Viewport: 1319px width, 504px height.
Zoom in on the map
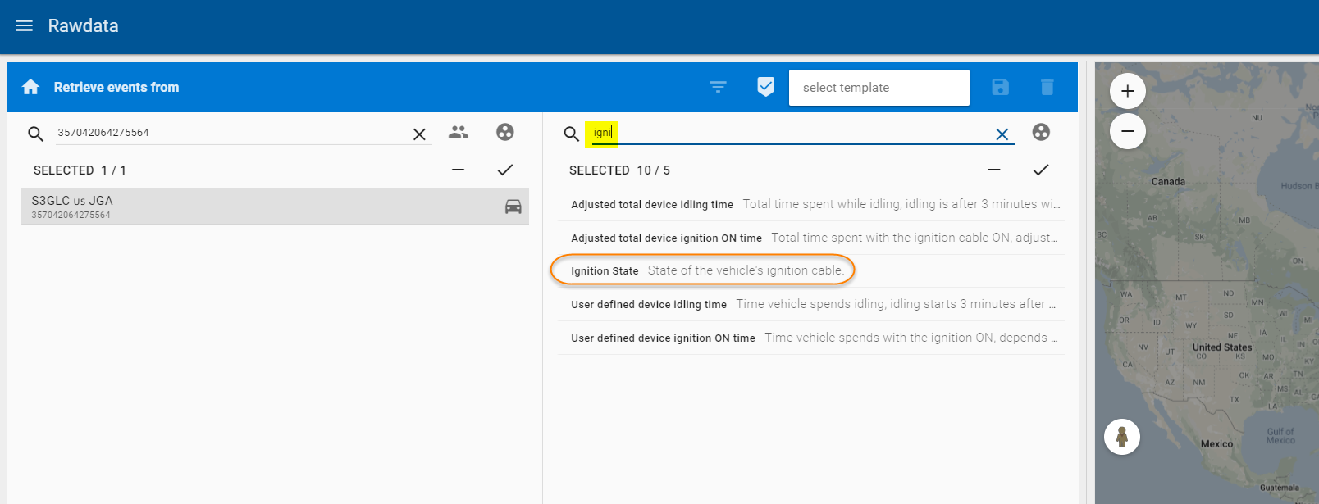pos(1127,91)
